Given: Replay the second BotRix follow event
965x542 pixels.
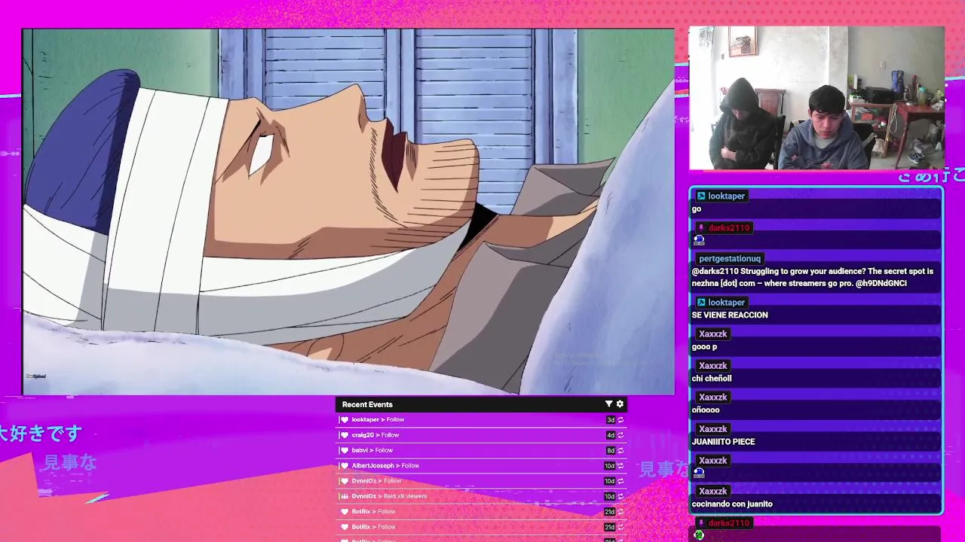Looking at the screenshot, I should coord(620,527).
